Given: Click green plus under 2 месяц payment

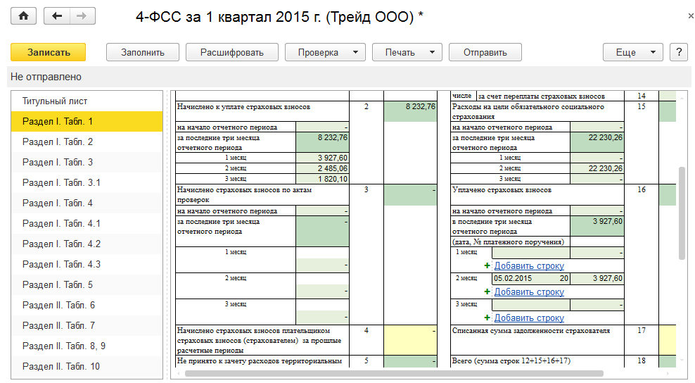Looking at the screenshot, I should point(487,291).
